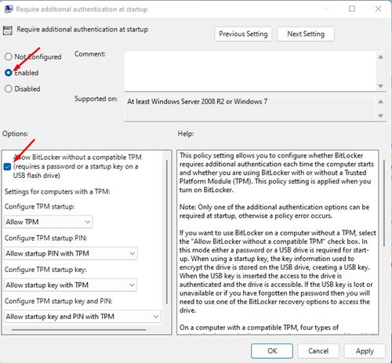
Task: Confirm with the OK button
Action: tap(272, 350)
